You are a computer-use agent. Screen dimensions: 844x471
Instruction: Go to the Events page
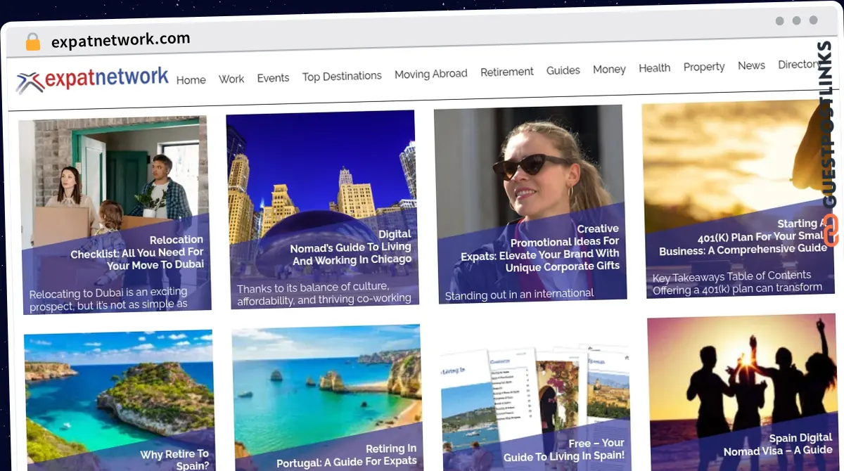pyautogui.click(x=273, y=77)
